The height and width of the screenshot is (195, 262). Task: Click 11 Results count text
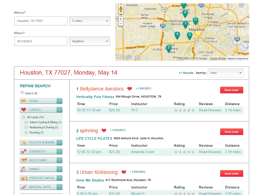click(186, 73)
